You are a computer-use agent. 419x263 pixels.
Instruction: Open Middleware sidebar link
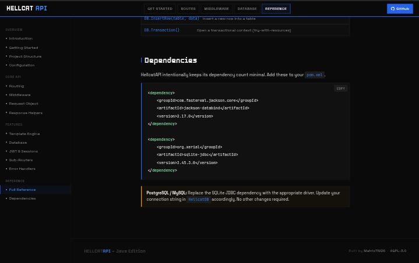coord(19,95)
